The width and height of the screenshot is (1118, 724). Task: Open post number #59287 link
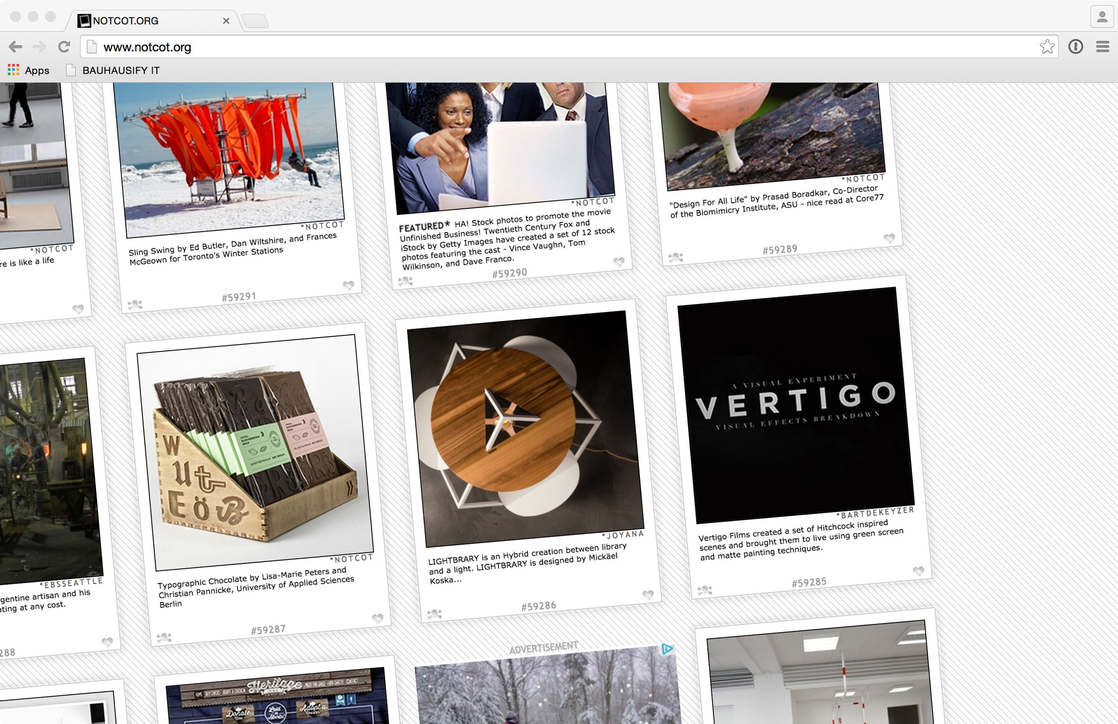click(268, 630)
